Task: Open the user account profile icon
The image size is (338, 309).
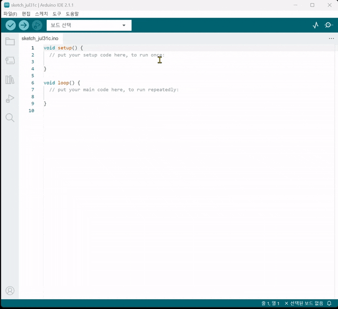Action: point(10,291)
